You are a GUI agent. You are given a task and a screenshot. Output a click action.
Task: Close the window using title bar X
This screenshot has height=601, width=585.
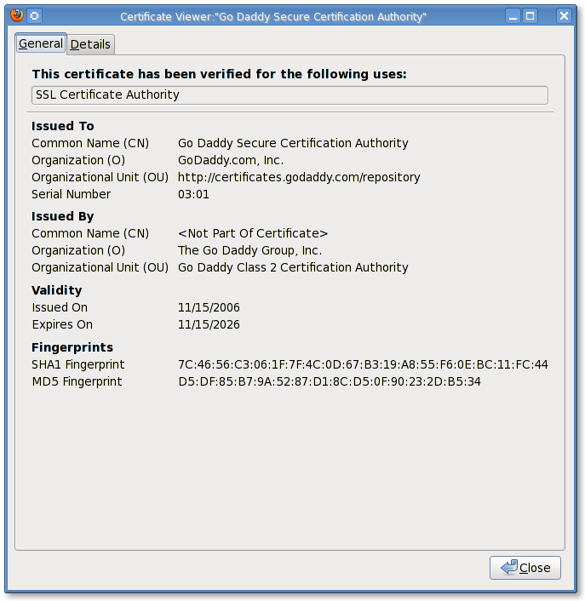pos(564,15)
